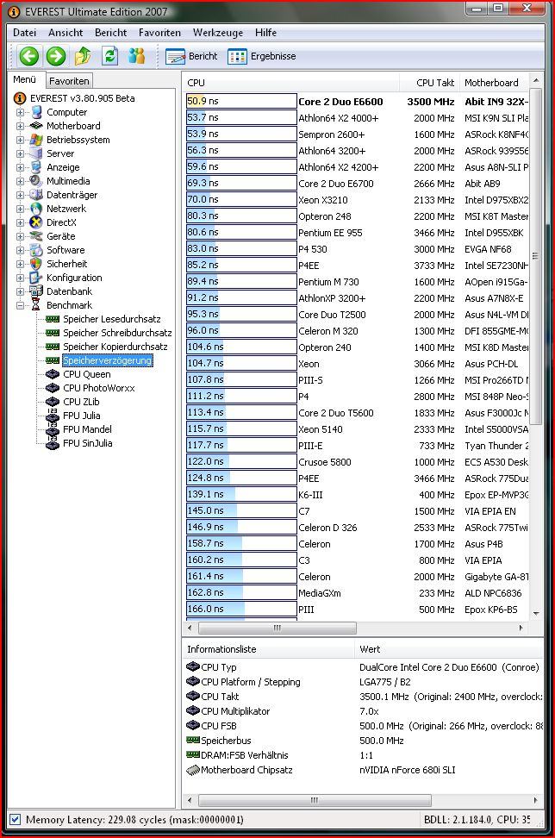
Task: Sort by the Motherboard column header
Action: 494,83
